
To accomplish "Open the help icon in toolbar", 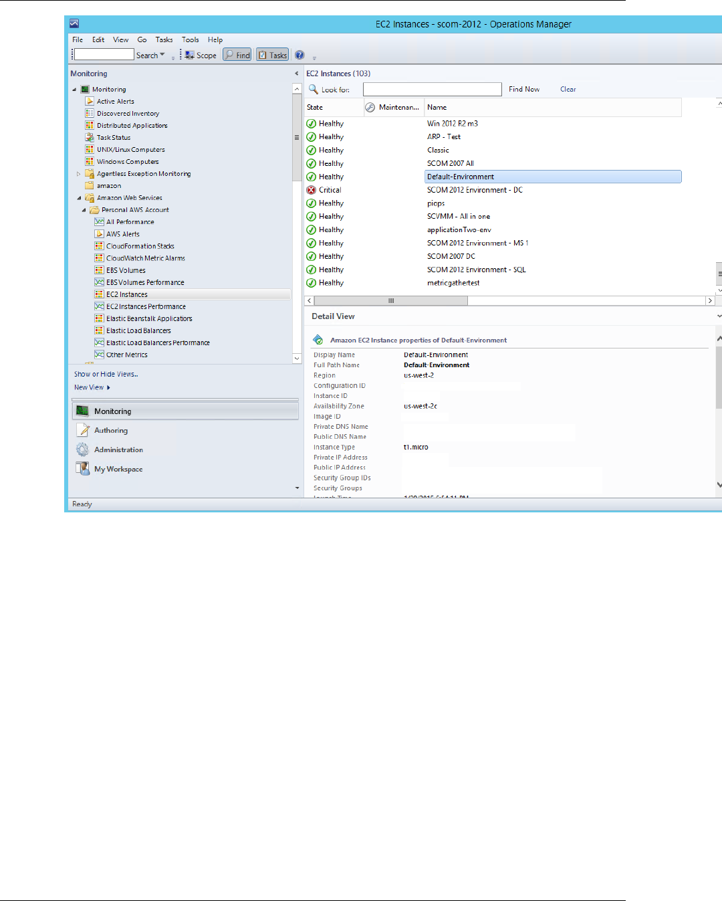I will [x=299, y=55].
